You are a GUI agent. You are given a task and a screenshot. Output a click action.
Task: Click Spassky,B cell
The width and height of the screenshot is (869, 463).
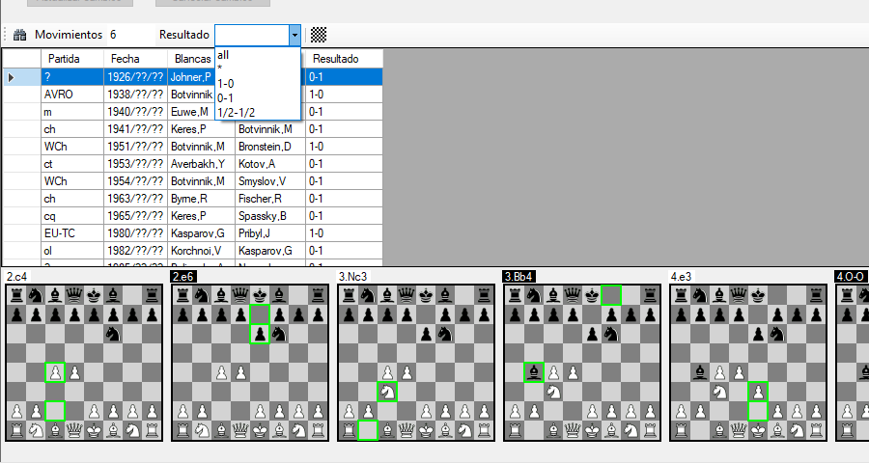[x=270, y=216]
